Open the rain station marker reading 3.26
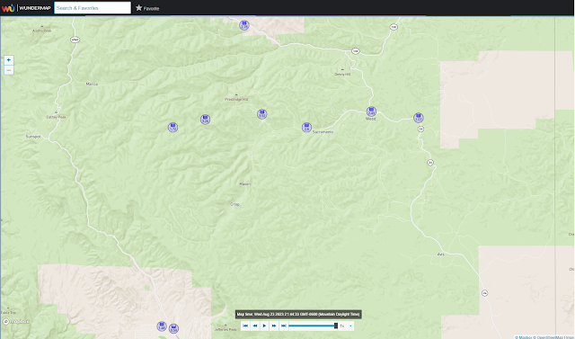The image size is (575, 339). [206, 120]
